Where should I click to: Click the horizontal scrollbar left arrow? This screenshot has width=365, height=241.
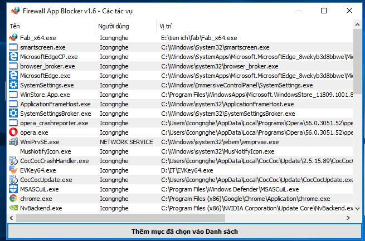pyautogui.click(x=11, y=218)
